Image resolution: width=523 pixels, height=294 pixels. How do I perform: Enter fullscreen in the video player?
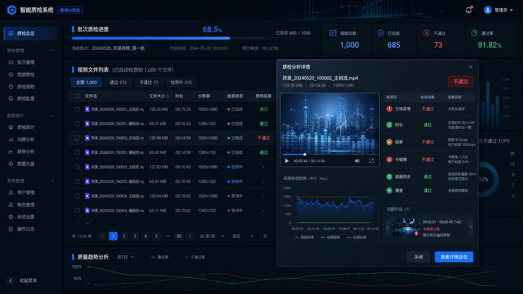[371, 161]
